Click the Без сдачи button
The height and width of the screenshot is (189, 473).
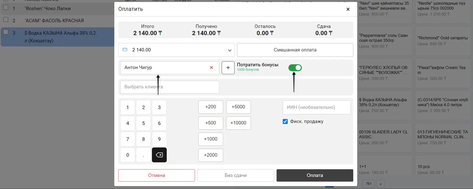(236, 175)
